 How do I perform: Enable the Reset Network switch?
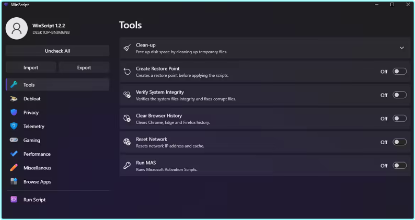pyautogui.click(x=399, y=142)
